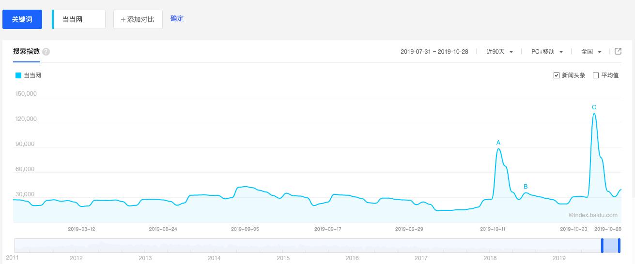Click news marker C at the highest peak

point(594,107)
